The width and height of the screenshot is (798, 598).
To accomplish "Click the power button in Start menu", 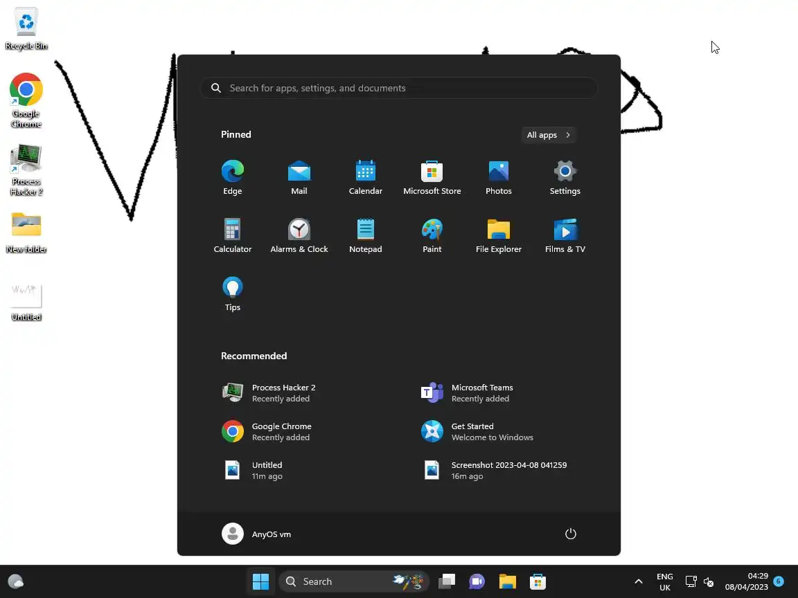I will tap(571, 534).
